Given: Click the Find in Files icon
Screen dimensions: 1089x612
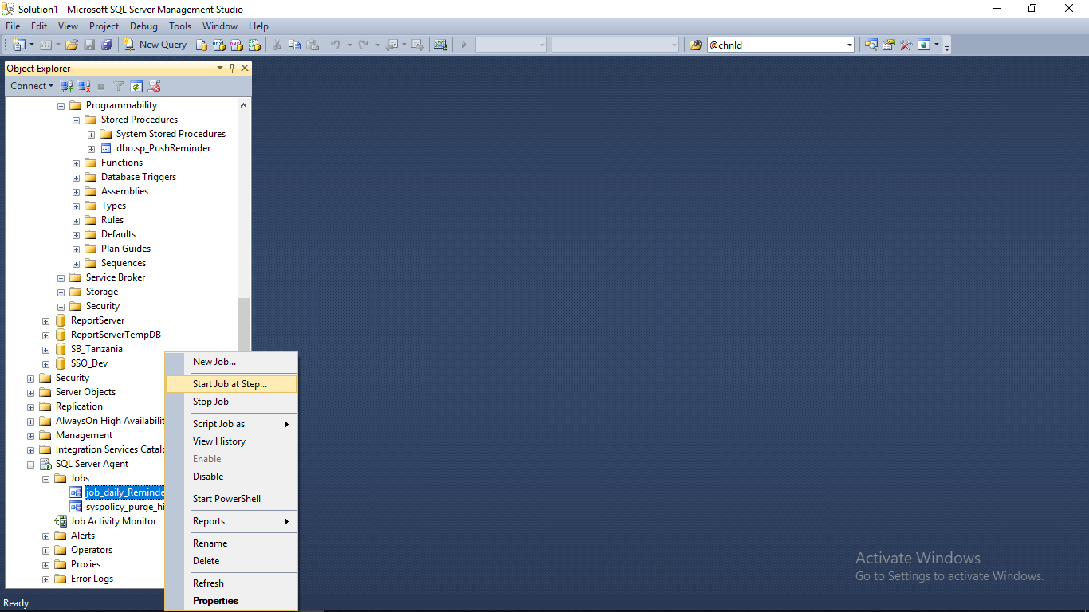Looking at the screenshot, I should click(x=696, y=45).
